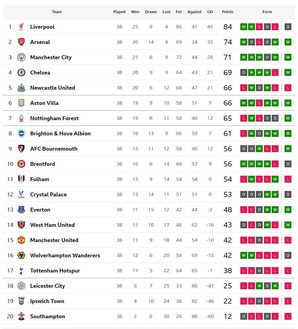
Task: Select the Manchester City crest icon
Action: pyautogui.click(x=21, y=57)
